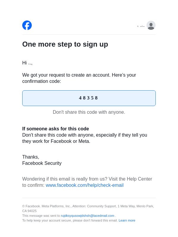Click the gray "Don't share this code with anyone." caption

[89, 112]
